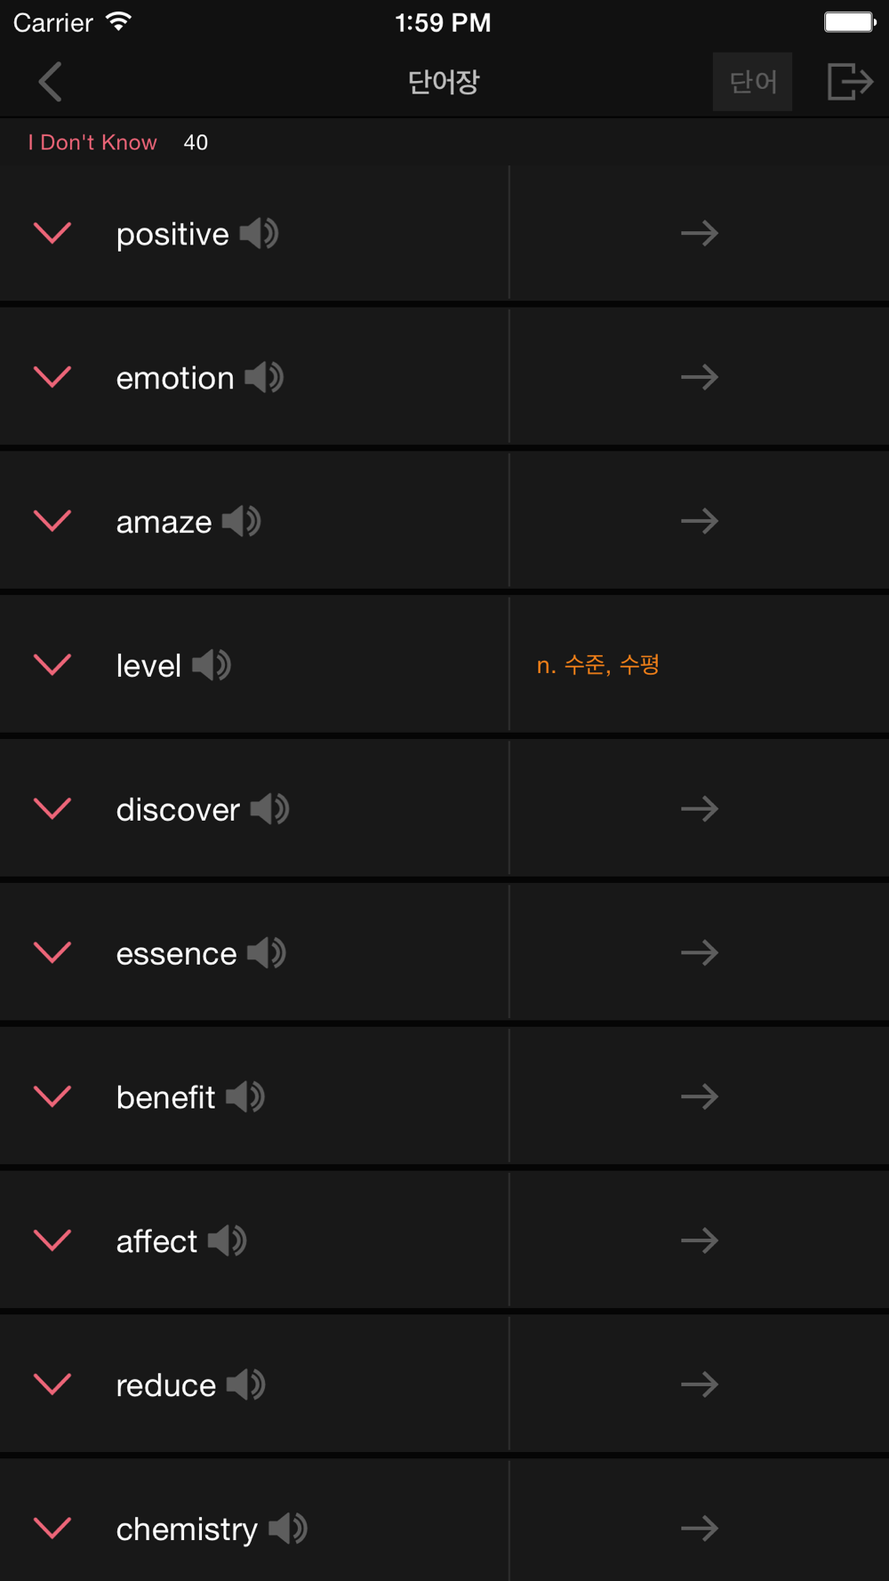
Task: Reveal meaning arrow for positive
Action: pos(700,234)
